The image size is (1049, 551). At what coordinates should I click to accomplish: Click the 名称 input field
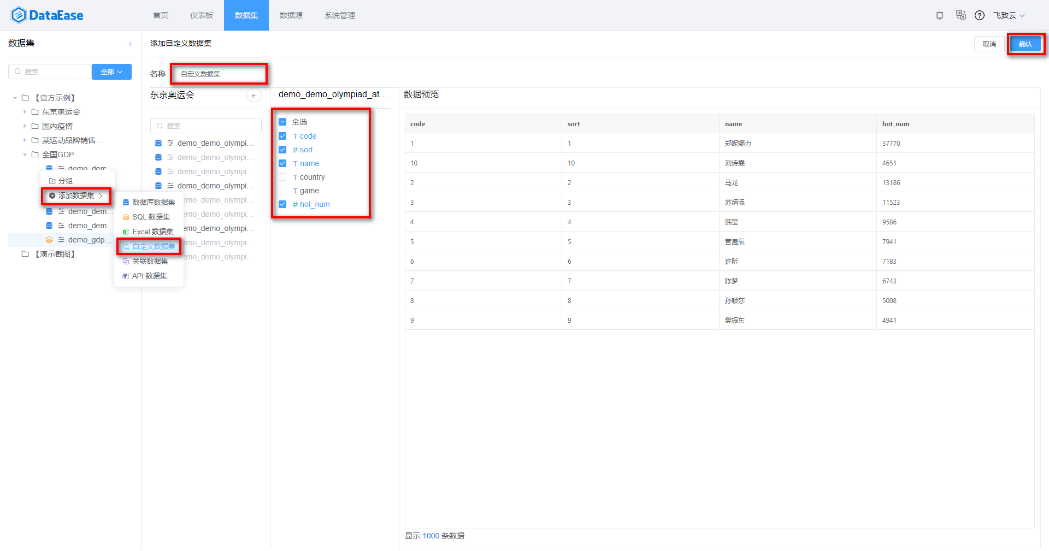click(x=219, y=74)
